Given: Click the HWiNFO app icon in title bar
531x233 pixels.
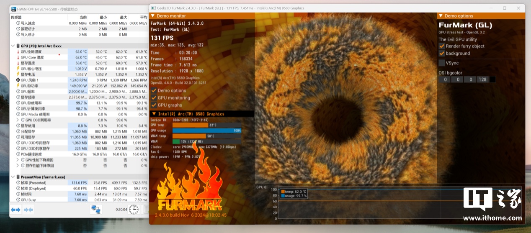Looking at the screenshot, I should 14,9.
